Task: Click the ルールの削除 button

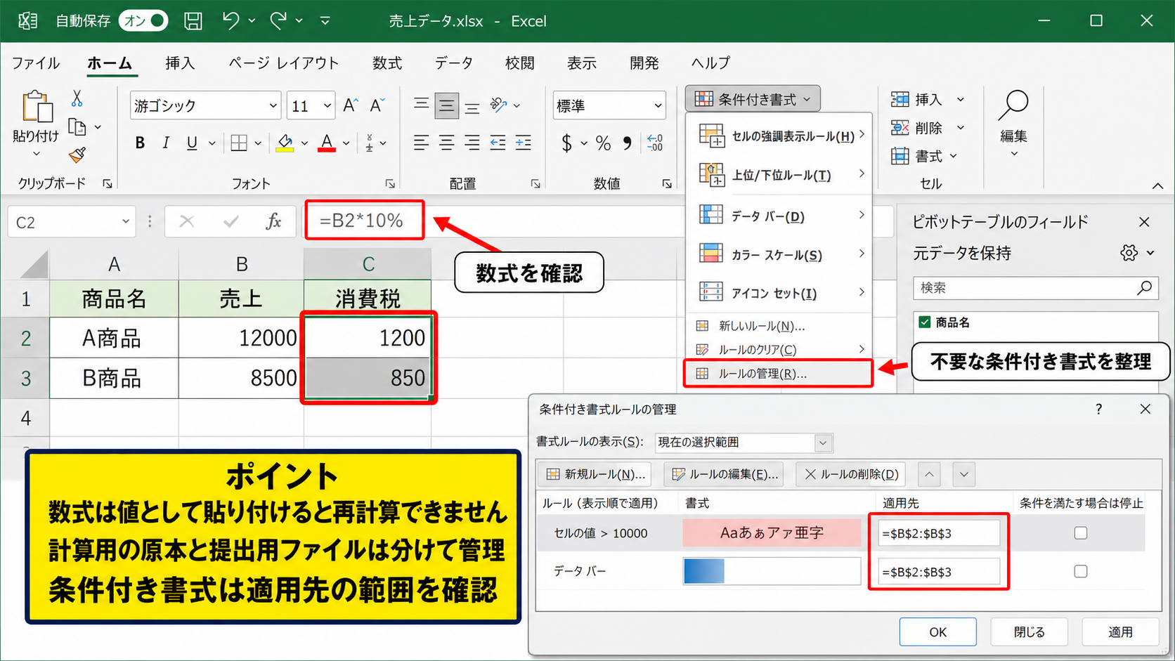Action: coord(851,474)
